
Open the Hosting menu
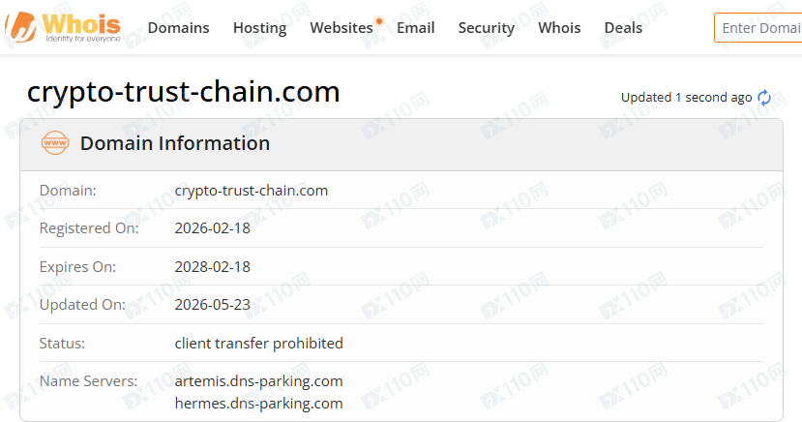(x=260, y=28)
